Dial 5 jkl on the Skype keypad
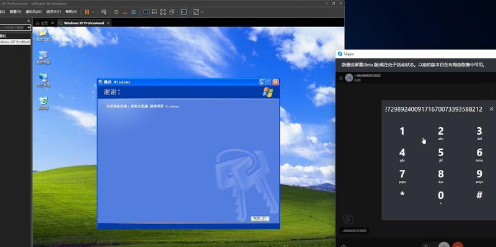The height and width of the screenshot is (247, 496). (x=440, y=154)
